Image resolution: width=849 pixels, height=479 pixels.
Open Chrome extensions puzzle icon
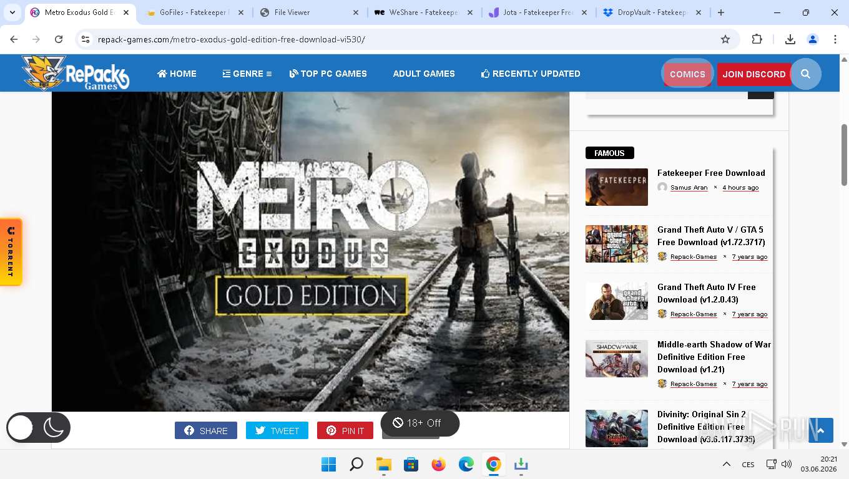pos(757,39)
